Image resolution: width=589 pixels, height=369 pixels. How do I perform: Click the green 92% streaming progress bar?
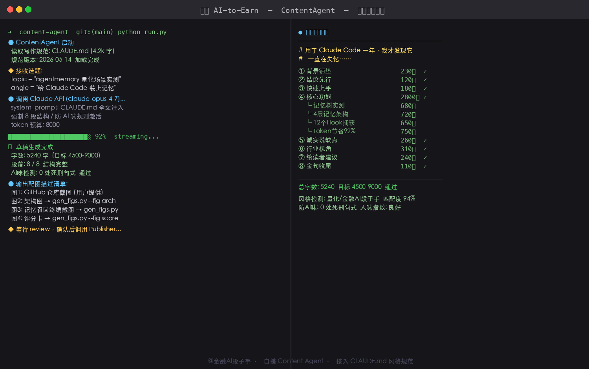tap(49, 137)
